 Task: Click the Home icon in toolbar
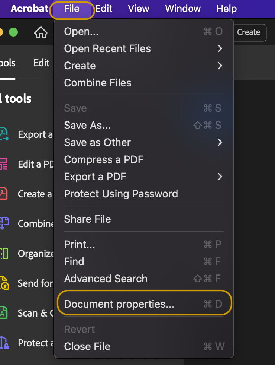point(41,33)
